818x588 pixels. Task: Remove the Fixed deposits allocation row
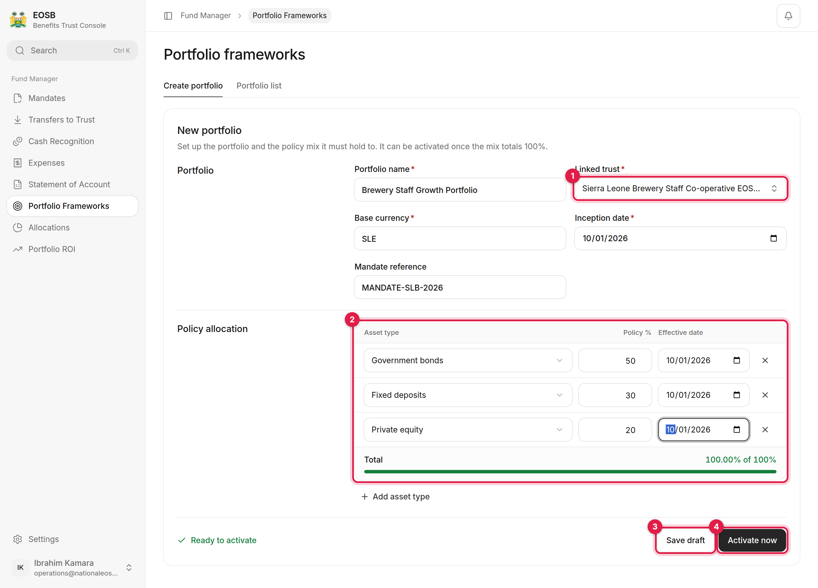tap(765, 395)
